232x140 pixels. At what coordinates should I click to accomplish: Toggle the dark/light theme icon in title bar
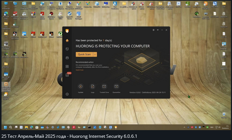coord(153,30)
